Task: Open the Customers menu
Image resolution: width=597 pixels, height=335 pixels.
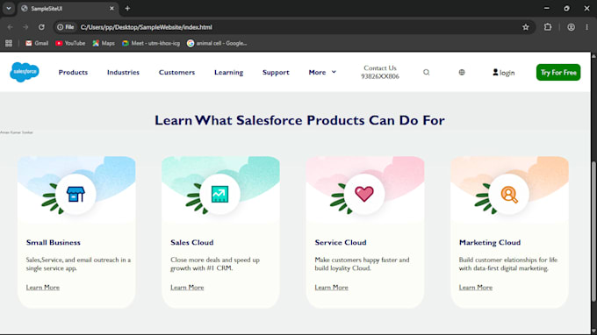Action: (x=176, y=72)
